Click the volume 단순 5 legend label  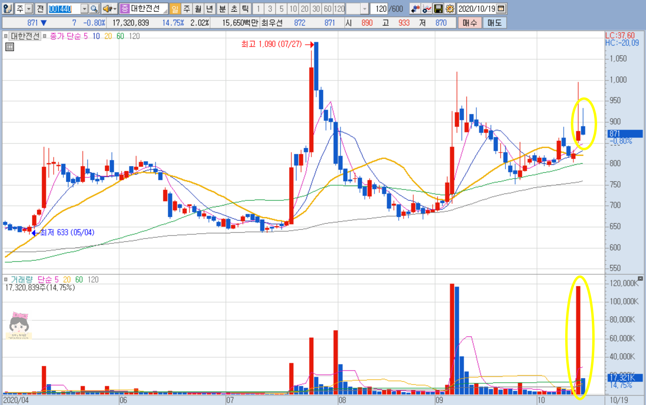click(48, 279)
